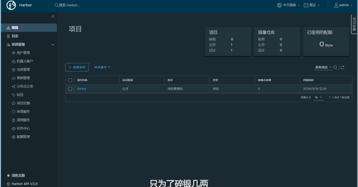Change page size dropdown showing 15
358x187 pixels.
[x=318, y=98]
